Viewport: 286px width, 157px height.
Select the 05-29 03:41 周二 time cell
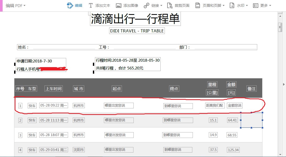54,150
